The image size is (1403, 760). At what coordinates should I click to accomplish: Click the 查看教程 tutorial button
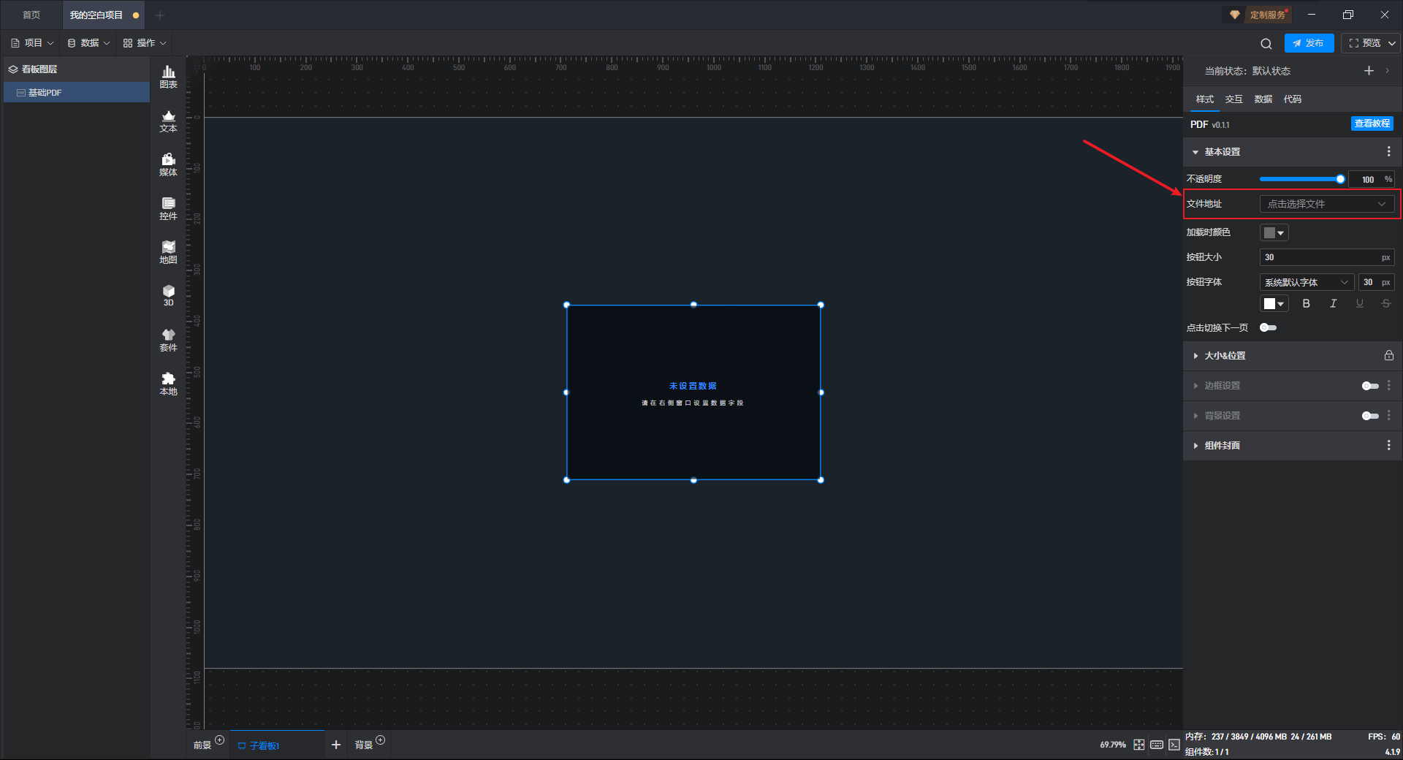(x=1372, y=124)
